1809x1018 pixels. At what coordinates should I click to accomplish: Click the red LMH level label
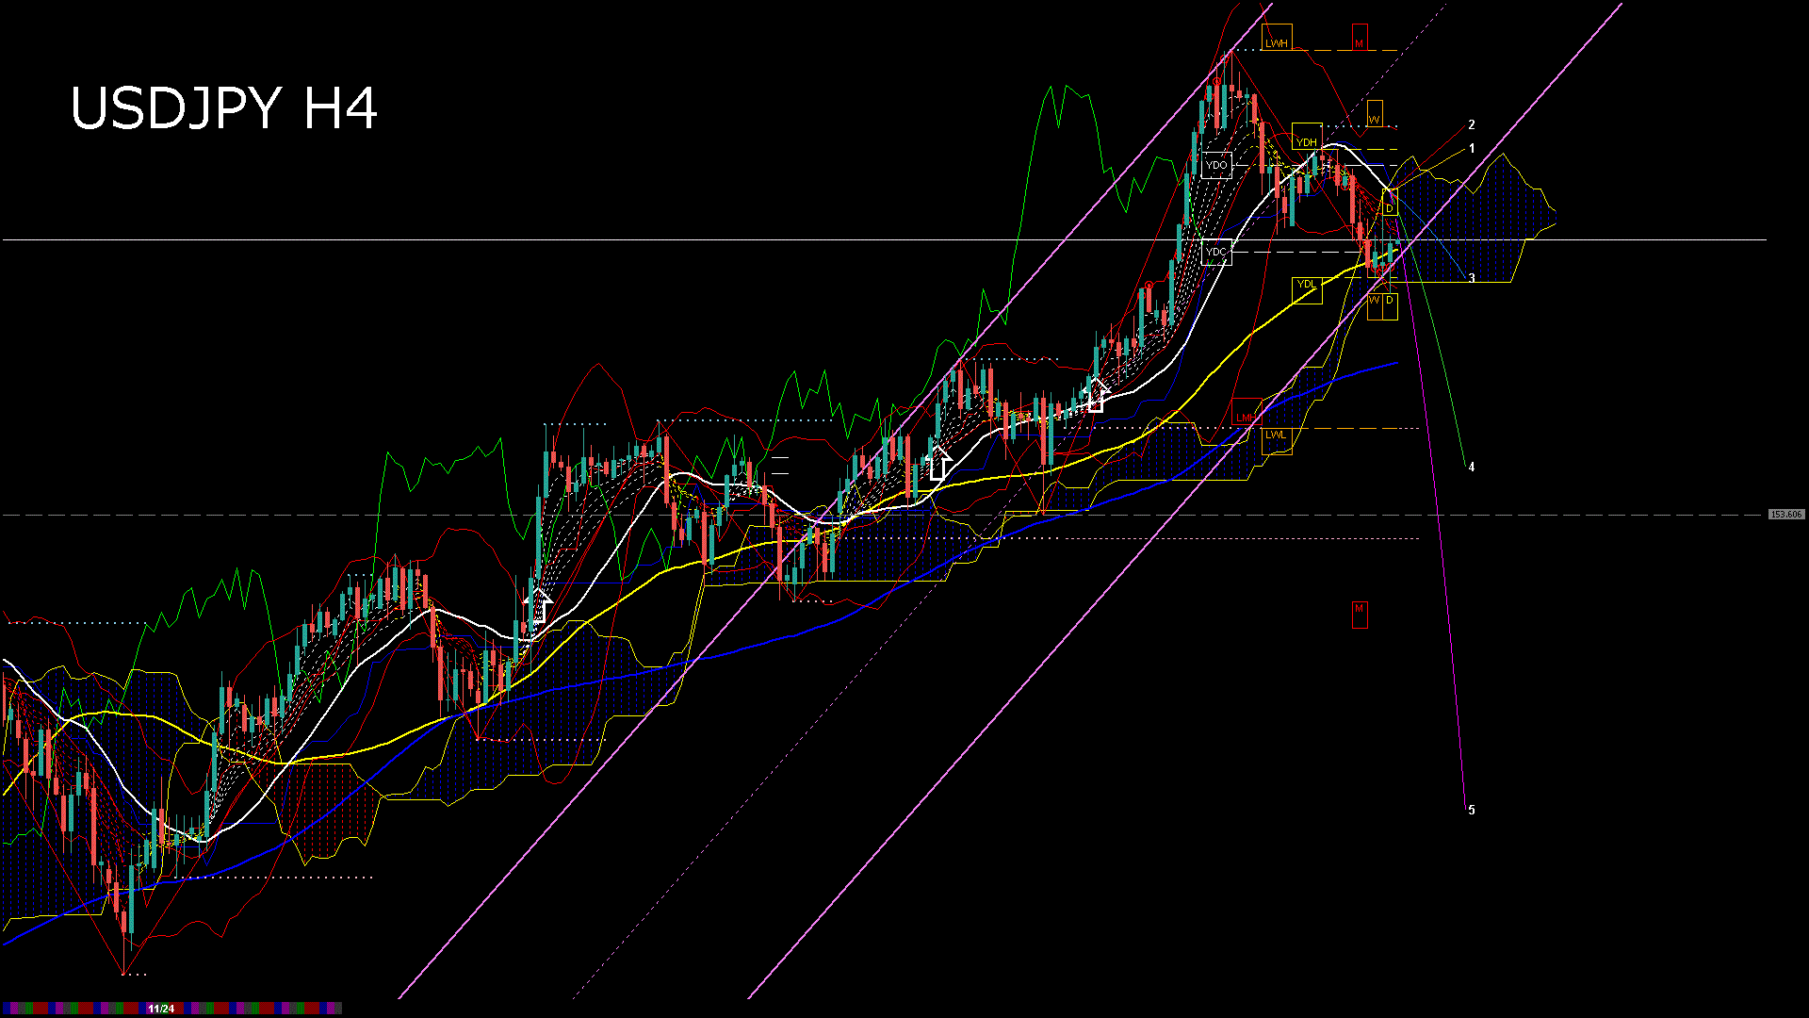(x=1246, y=416)
